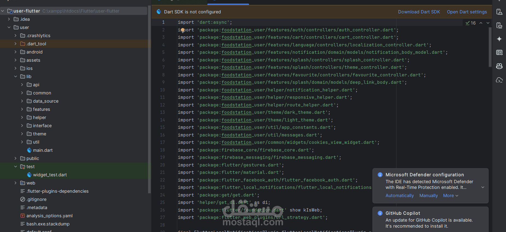
Task: Click the Dart file icon beside widget_test.dart
Action: coord(29,175)
